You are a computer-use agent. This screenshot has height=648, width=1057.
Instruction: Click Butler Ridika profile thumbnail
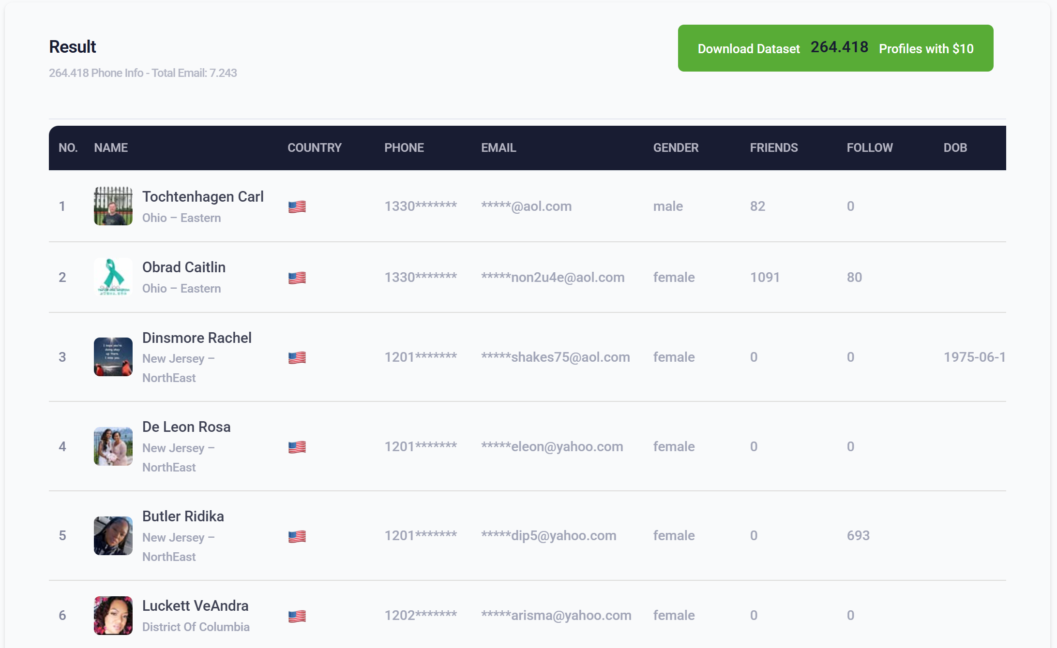pyautogui.click(x=113, y=536)
